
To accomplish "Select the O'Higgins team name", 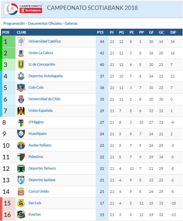I will pyautogui.click(x=36, y=122).
